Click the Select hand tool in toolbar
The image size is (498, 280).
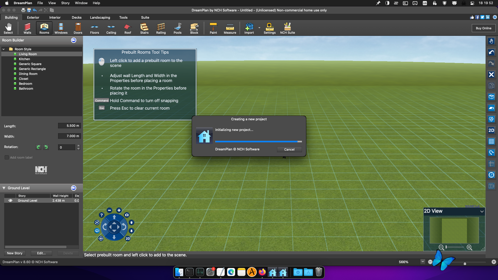pyautogui.click(x=8, y=28)
